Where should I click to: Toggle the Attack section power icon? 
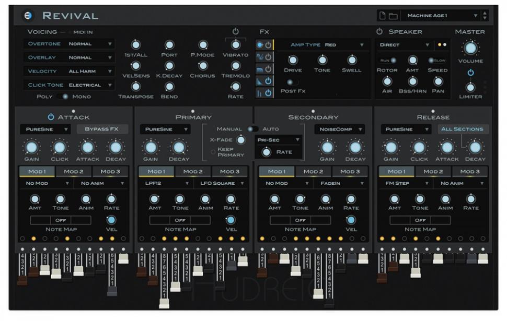pos(51,117)
